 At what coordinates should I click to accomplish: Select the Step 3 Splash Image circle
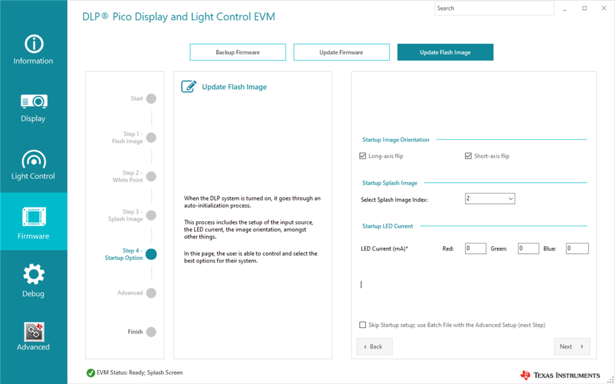pyautogui.click(x=151, y=215)
